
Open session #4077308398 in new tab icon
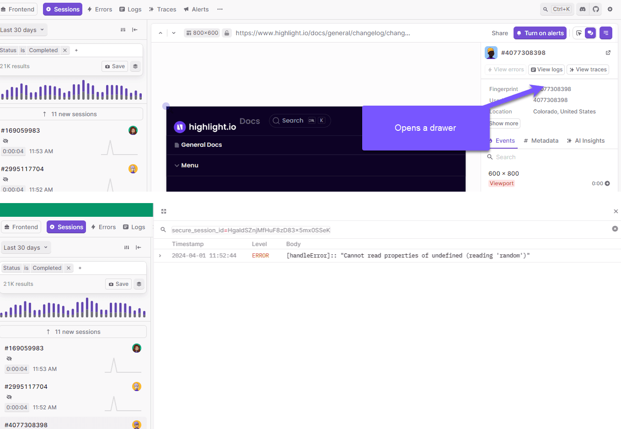coord(608,53)
